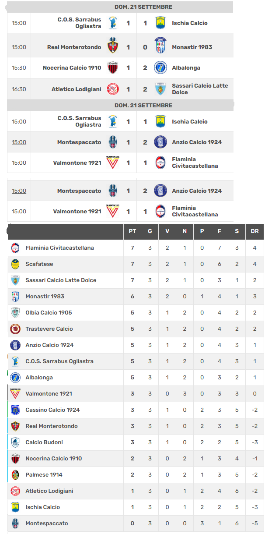
Task: Click the 16:30 kickoff time
Action: [x=19, y=89]
